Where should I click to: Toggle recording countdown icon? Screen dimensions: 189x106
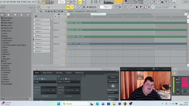pos(76,2)
